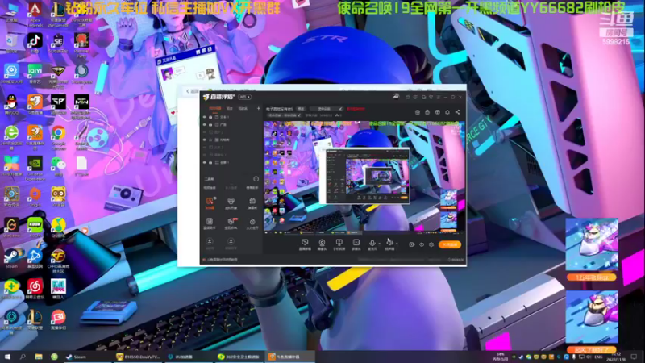Click the stream preview canvas

(364, 177)
